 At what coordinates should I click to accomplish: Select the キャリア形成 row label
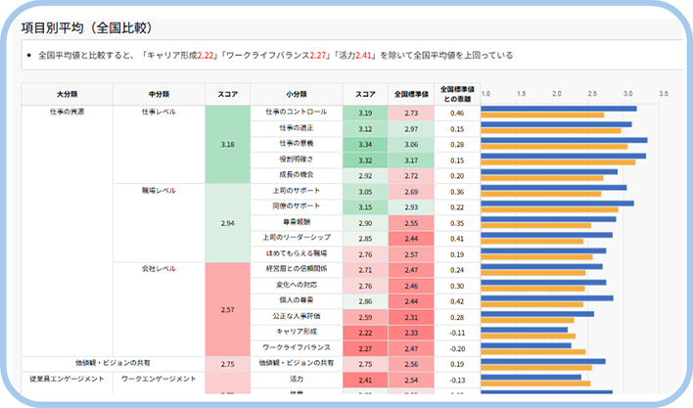click(x=297, y=332)
